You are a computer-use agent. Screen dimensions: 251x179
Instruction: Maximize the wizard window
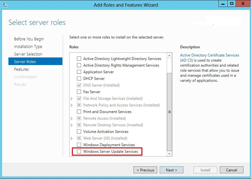tap(232, 4)
